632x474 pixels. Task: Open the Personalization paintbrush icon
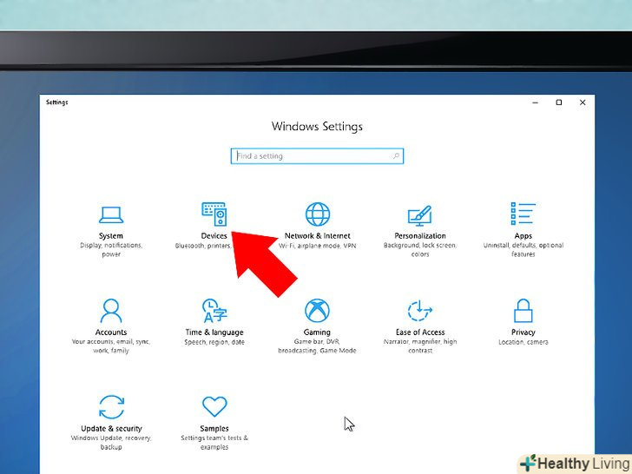(x=419, y=216)
